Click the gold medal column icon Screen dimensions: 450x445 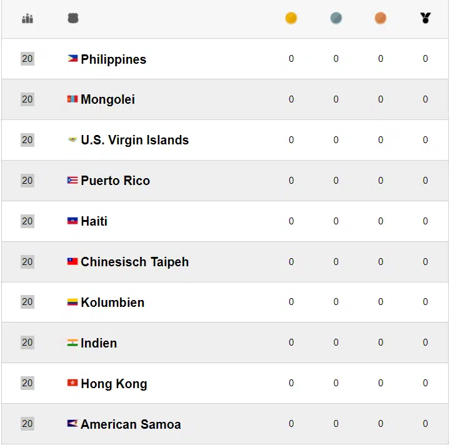291,18
